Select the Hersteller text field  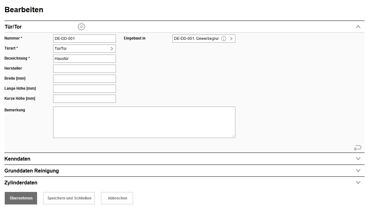click(x=84, y=69)
